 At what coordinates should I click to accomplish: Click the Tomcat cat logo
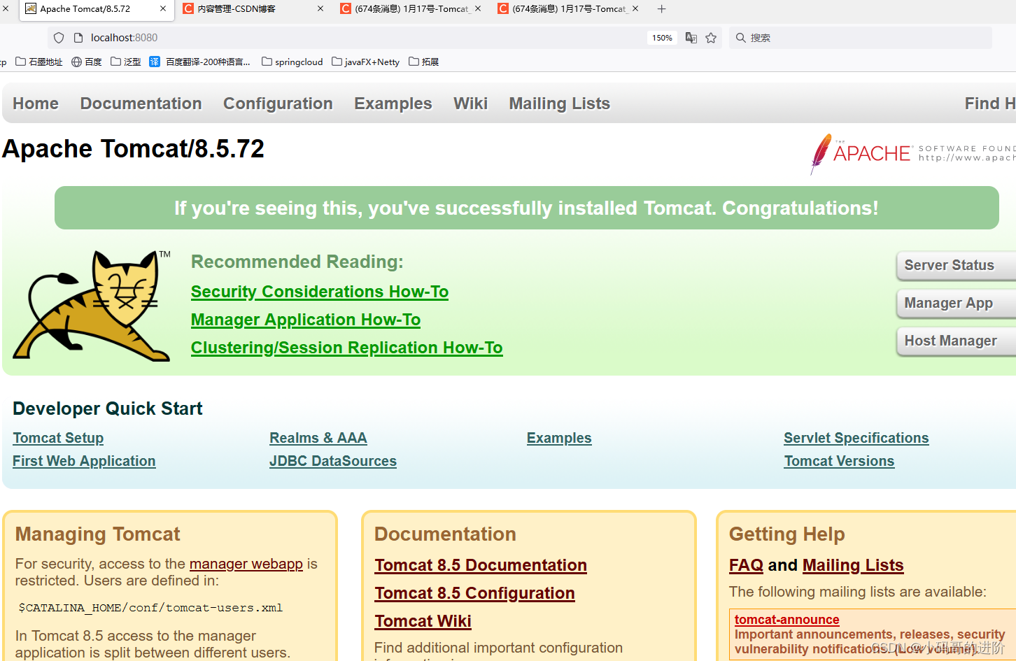tap(92, 306)
